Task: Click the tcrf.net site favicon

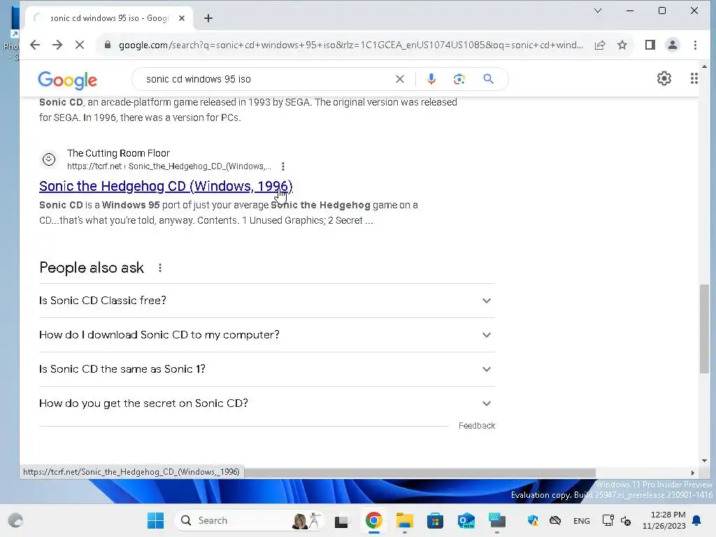Action: tap(49, 159)
